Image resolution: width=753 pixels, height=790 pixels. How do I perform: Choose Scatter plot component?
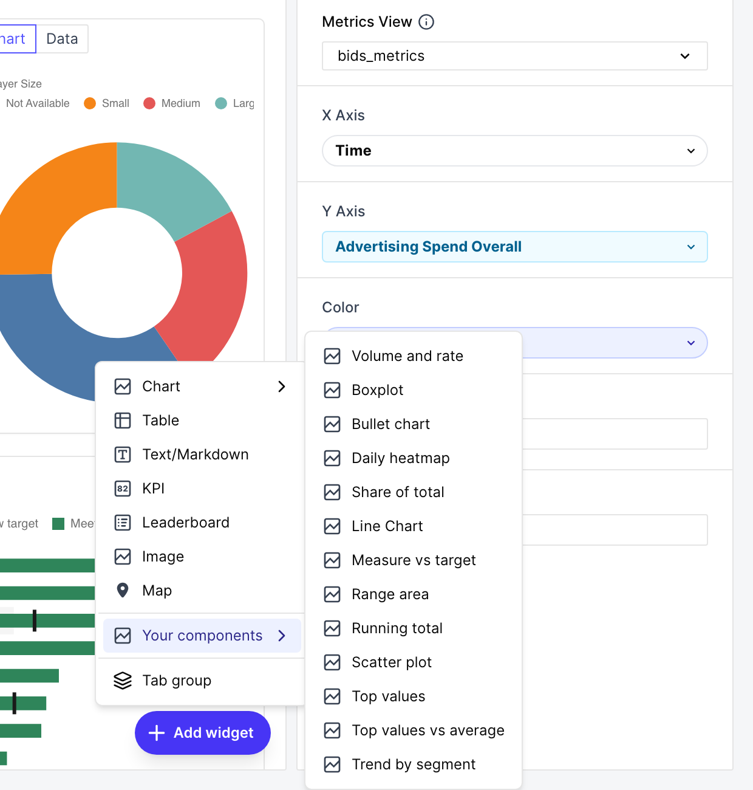[x=414, y=662]
